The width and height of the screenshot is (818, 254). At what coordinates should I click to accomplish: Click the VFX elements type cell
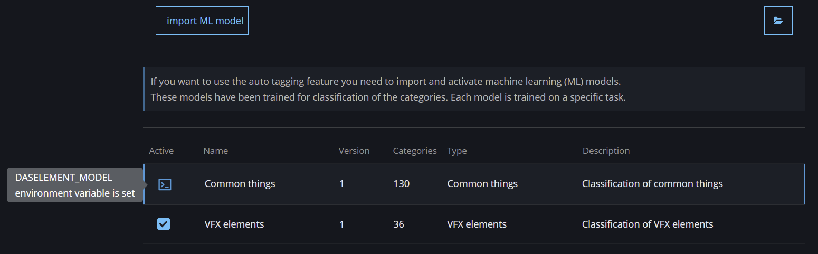pyautogui.click(x=477, y=224)
